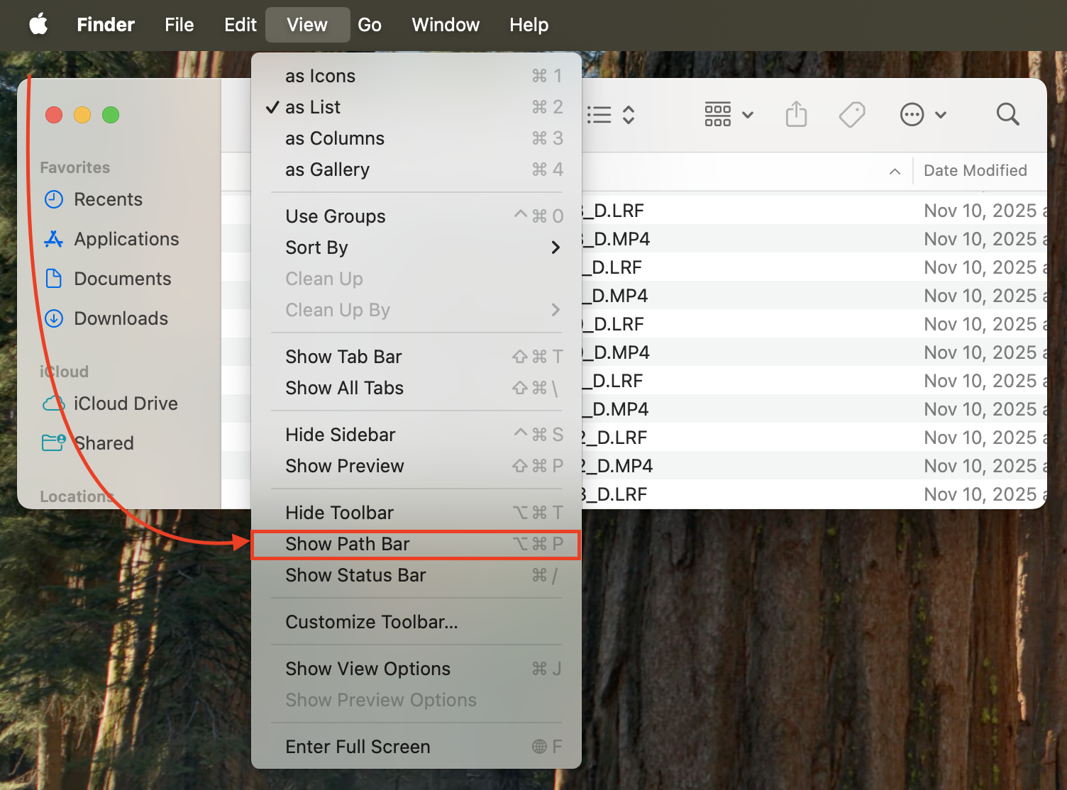Viewport: 1067px width, 790px height.
Task: Click the yellow minimize button
Action: pos(82,115)
